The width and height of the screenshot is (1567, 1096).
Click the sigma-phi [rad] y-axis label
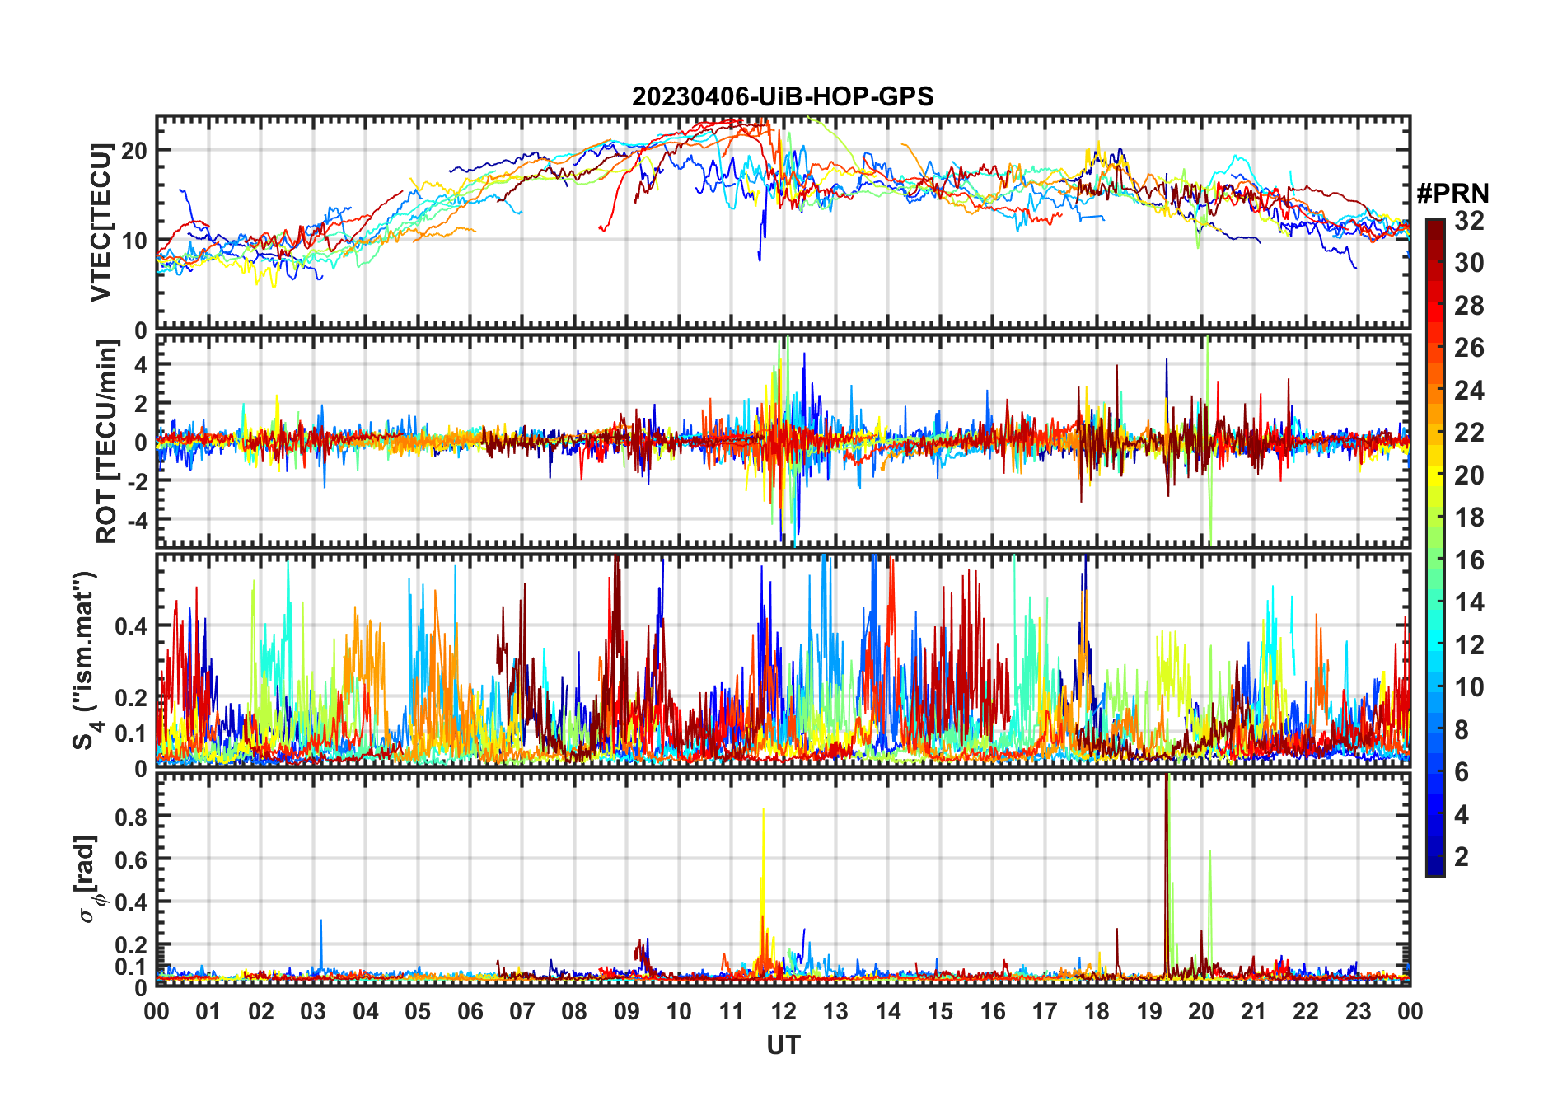(86, 879)
